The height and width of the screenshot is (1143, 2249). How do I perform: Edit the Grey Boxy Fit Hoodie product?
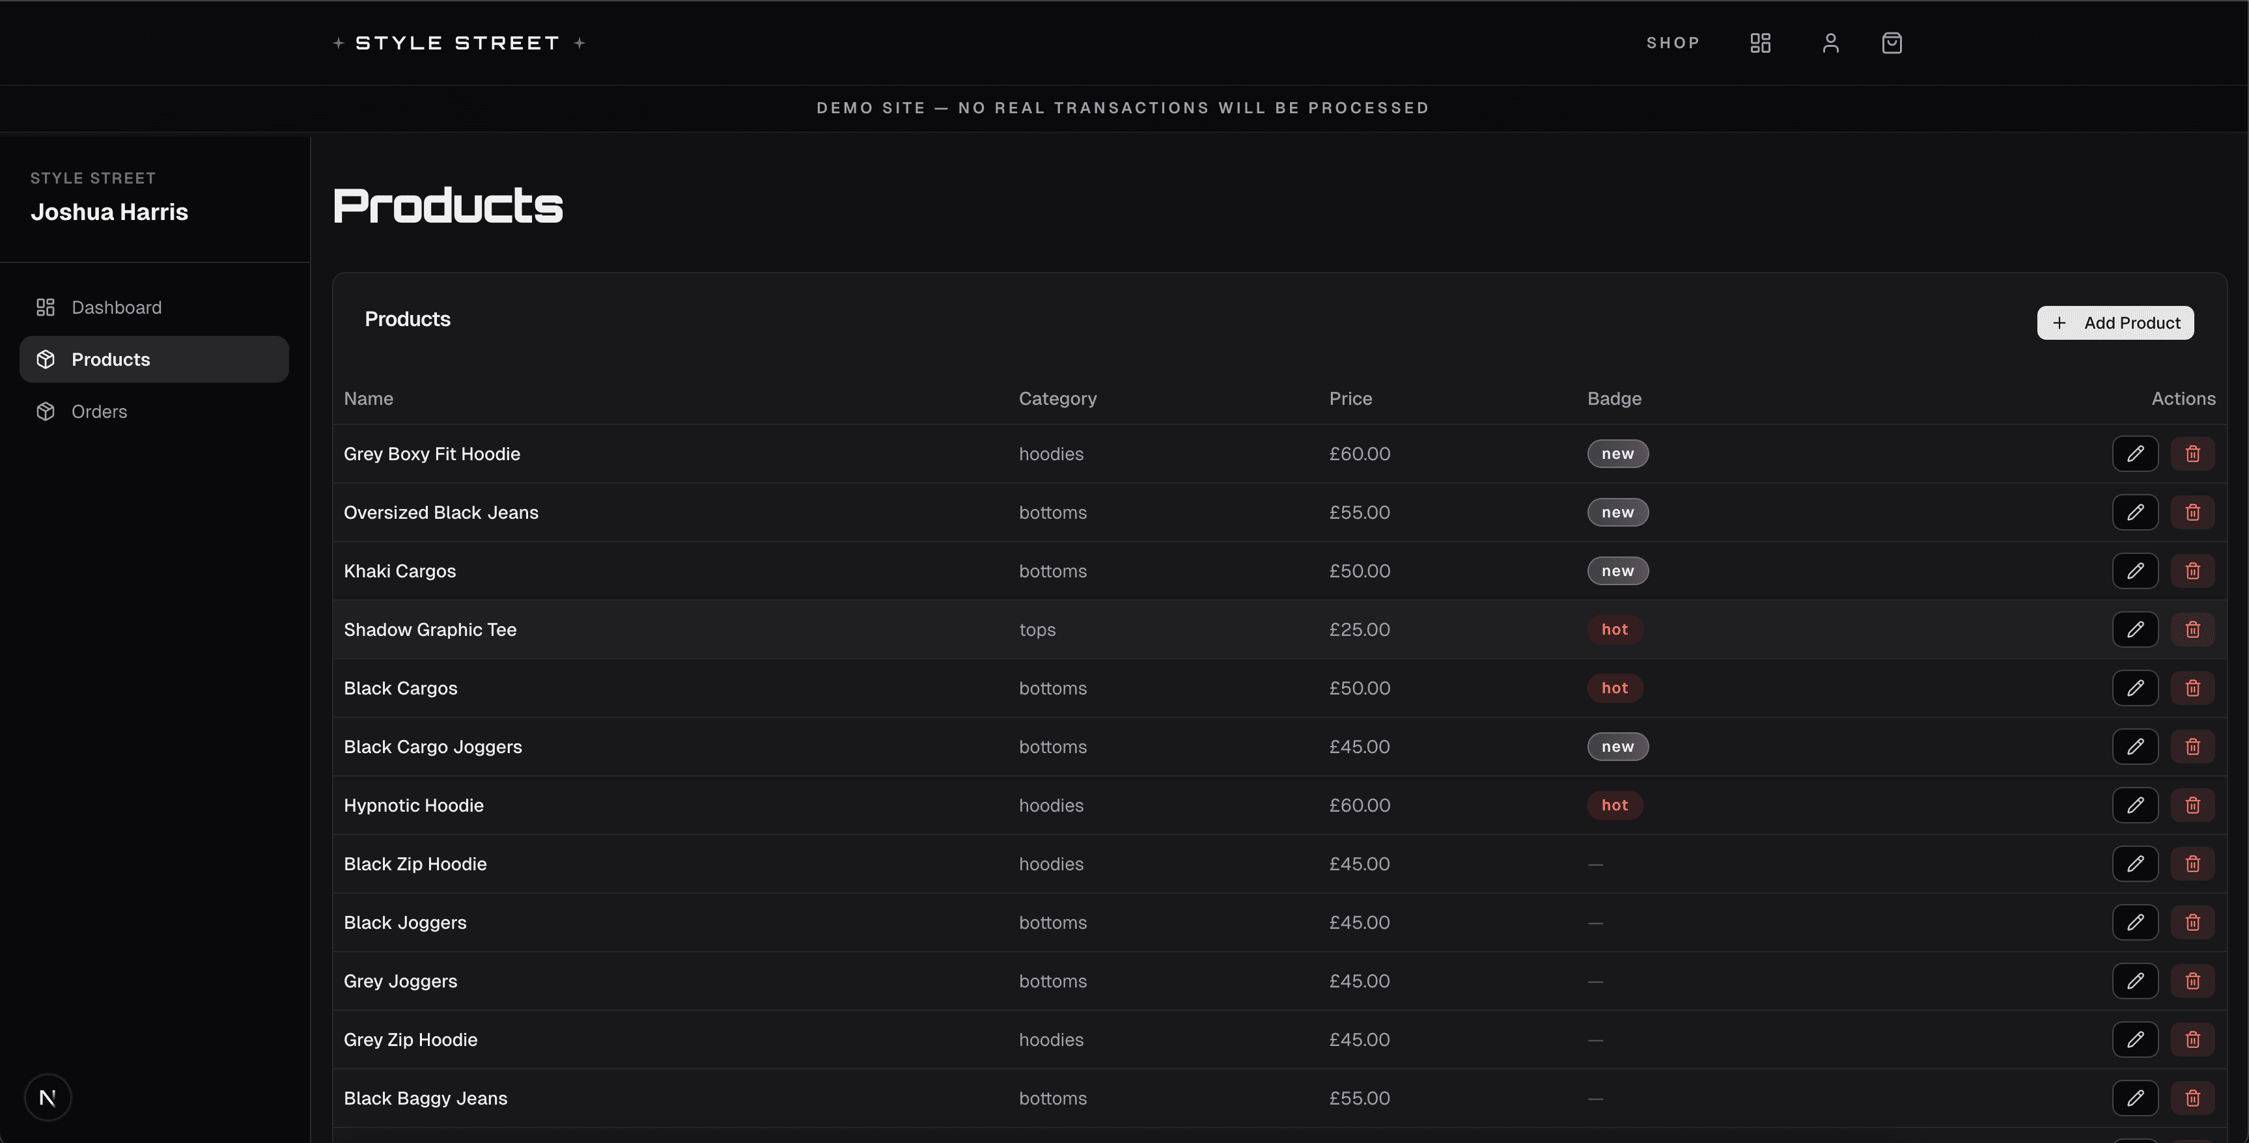click(2136, 453)
